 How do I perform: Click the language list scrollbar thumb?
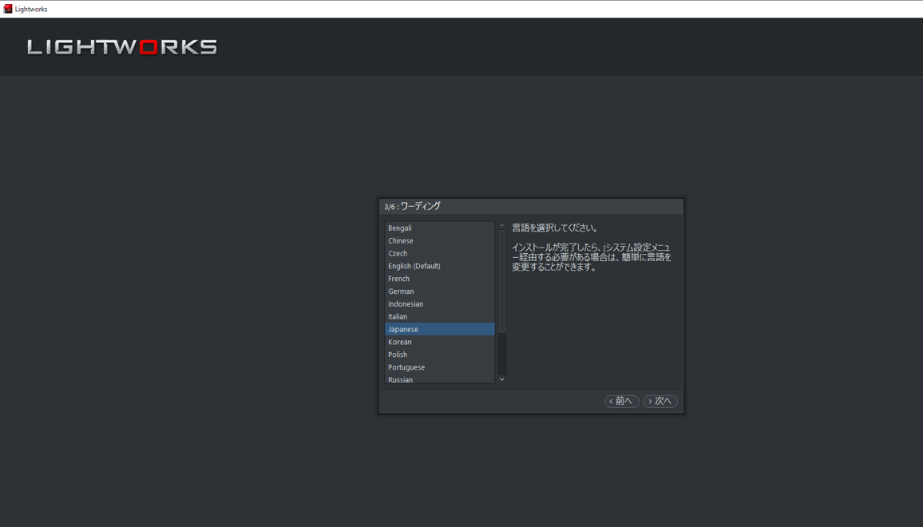coord(502,281)
